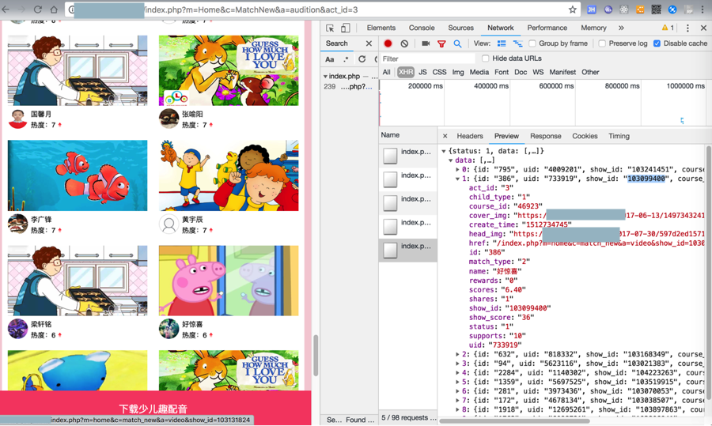
Task: Open the QR code extension icon
Action: click(x=656, y=9)
